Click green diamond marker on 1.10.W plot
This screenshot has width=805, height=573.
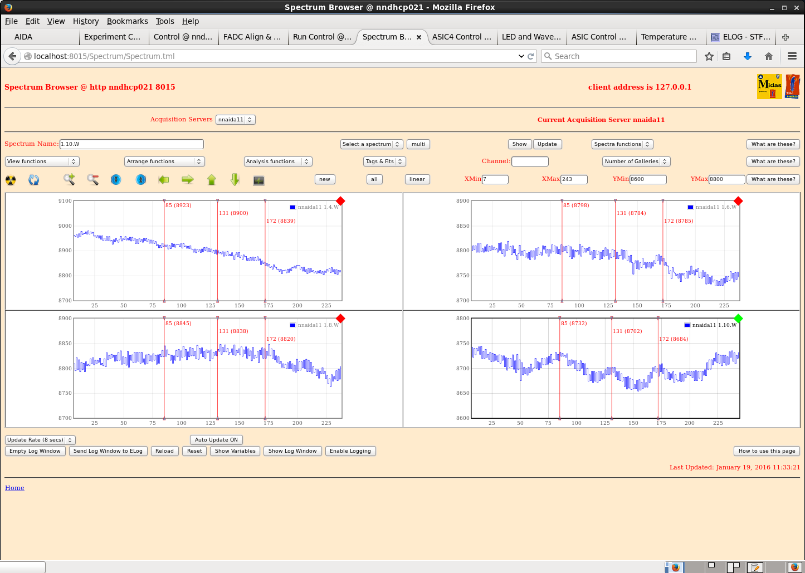[738, 319]
